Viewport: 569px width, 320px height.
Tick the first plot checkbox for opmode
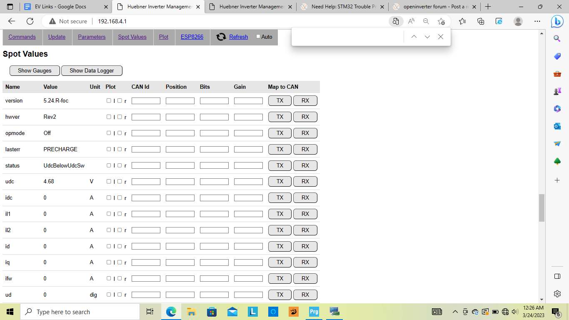pos(109,133)
